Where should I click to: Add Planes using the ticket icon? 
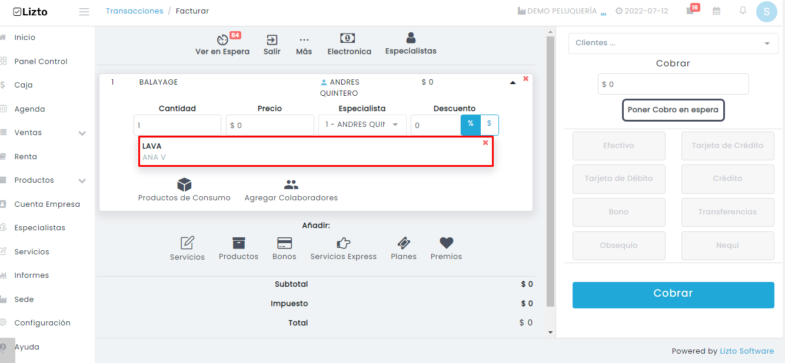[x=404, y=243]
